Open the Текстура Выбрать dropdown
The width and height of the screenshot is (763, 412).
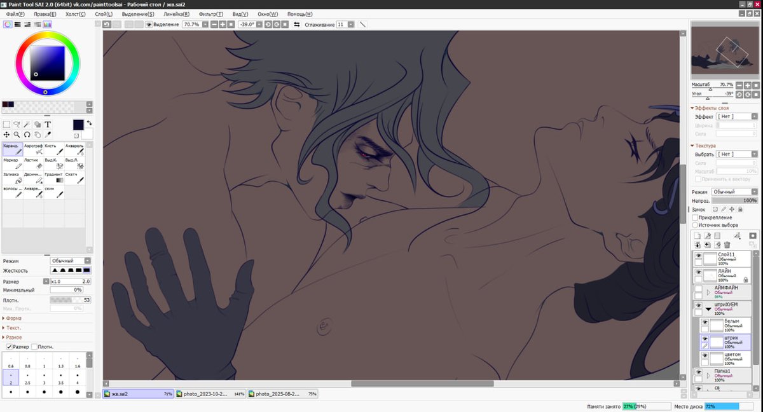(x=737, y=154)
